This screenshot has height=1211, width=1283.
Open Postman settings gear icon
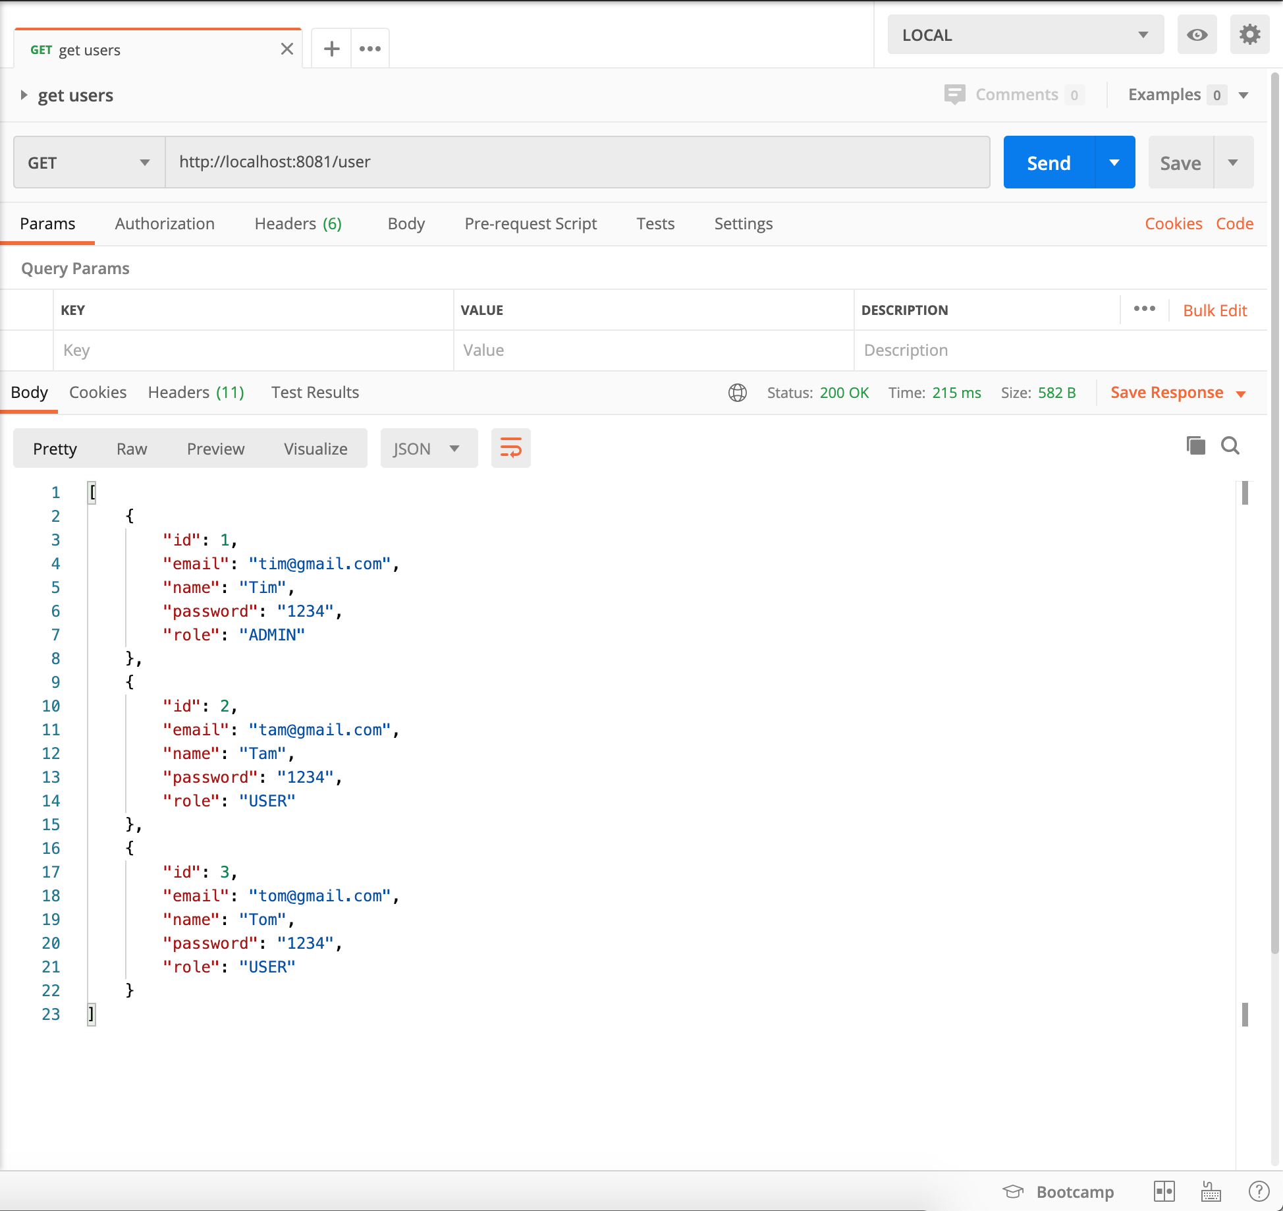pyautogui.click(x=1249, y=35)
